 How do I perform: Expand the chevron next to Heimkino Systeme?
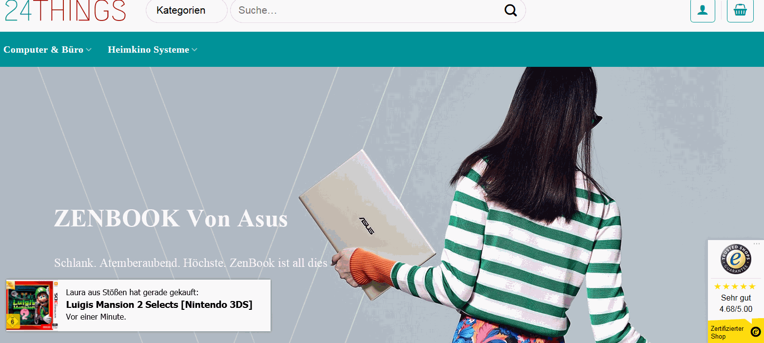pyautogui.click(x=195, y=50)
